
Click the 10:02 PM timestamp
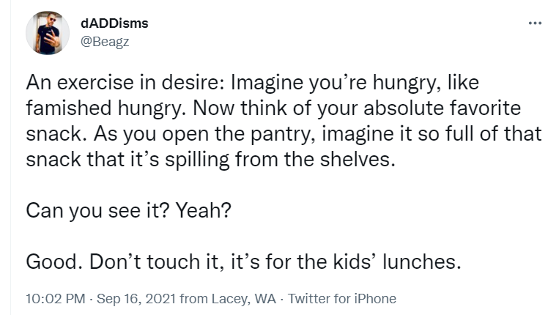[x=56, y=299]
